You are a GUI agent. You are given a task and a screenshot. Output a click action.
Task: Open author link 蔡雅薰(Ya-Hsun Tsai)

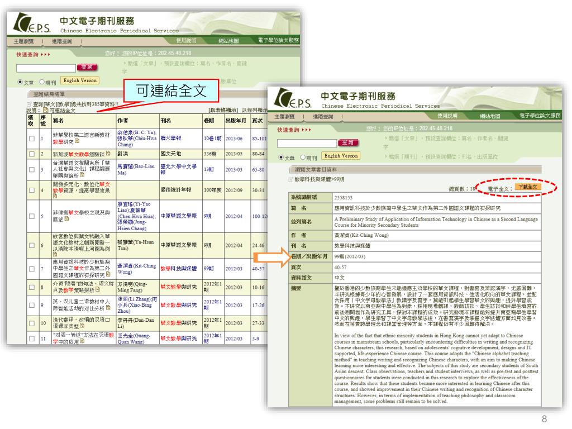136,245
